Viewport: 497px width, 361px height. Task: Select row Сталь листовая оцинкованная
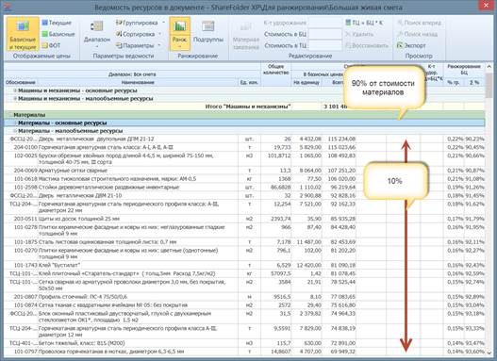pyautogui.click(x=244, y=242)
